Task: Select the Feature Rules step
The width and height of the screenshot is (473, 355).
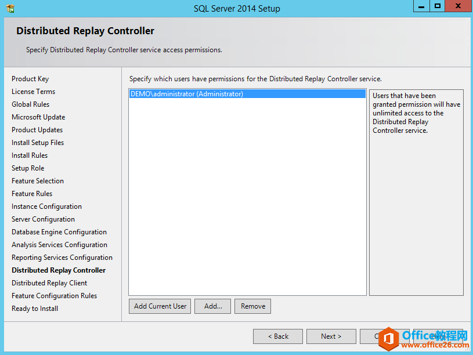Action: 32,194
